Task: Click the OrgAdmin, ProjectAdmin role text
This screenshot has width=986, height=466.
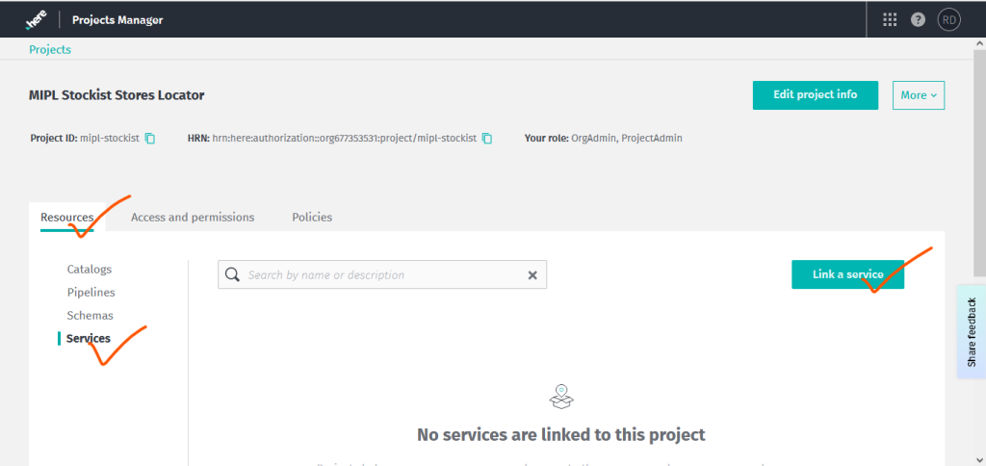Action: (626, 139)
